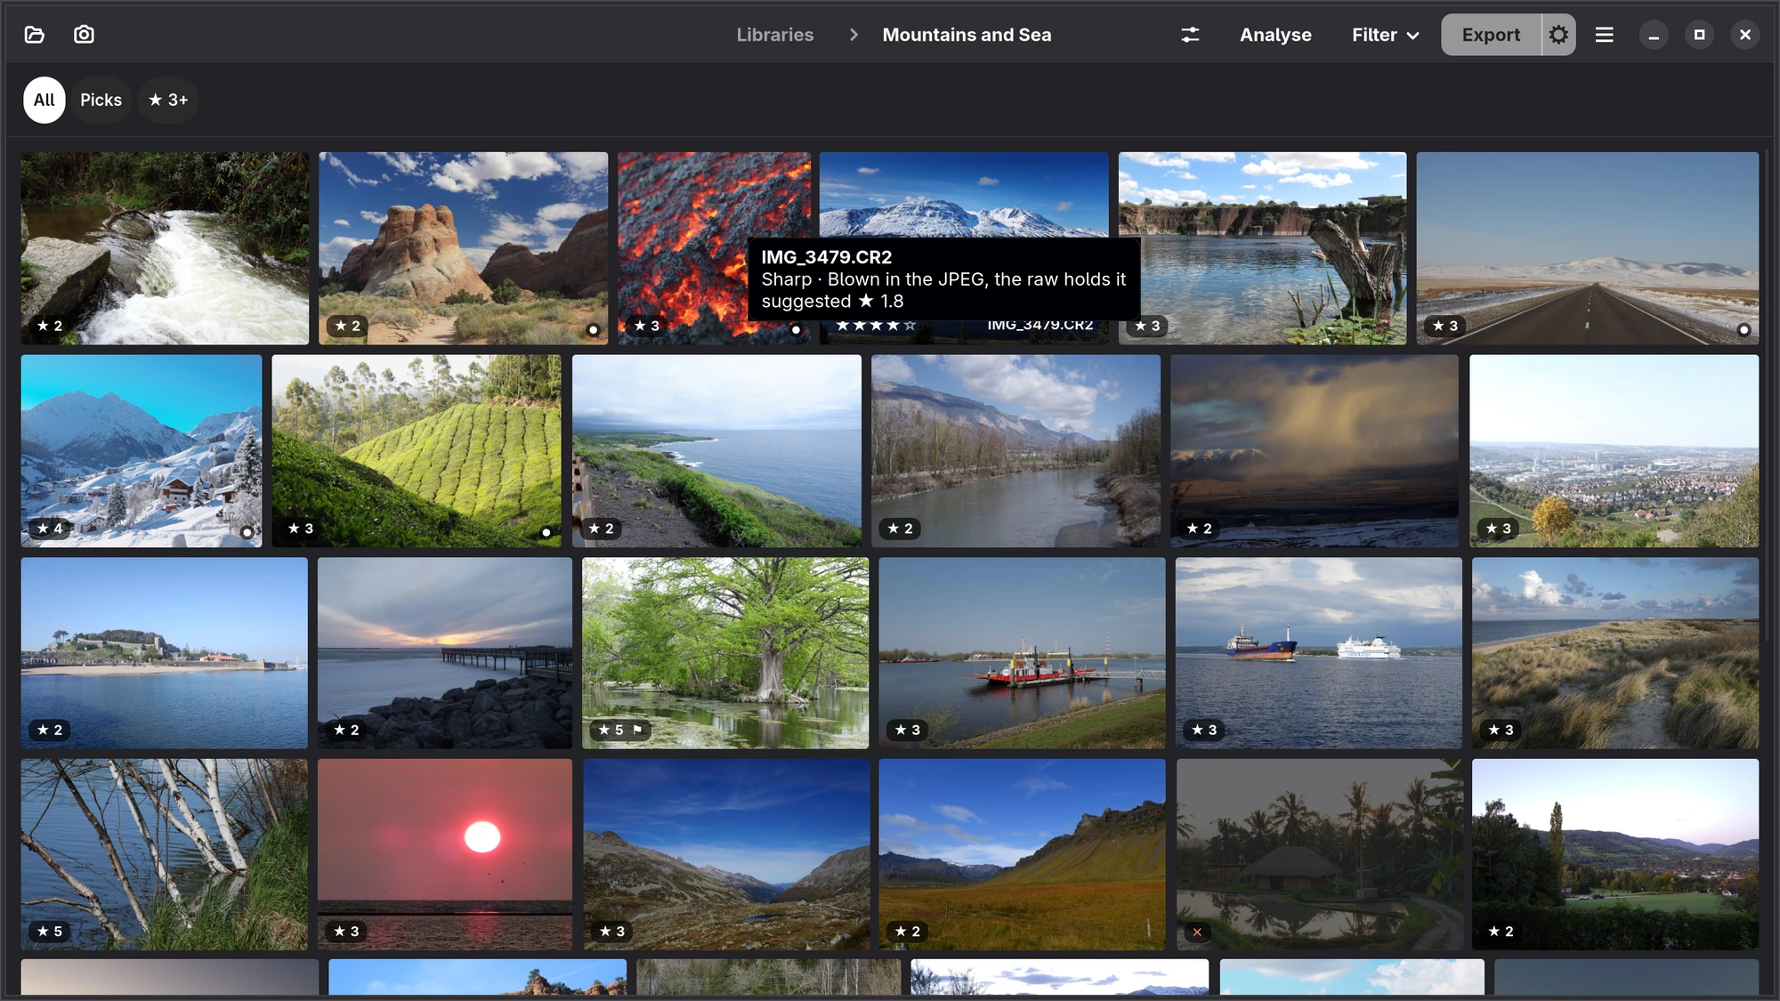
Task: Select the storm cloud landscape photo
Action: pos(1315,450)
